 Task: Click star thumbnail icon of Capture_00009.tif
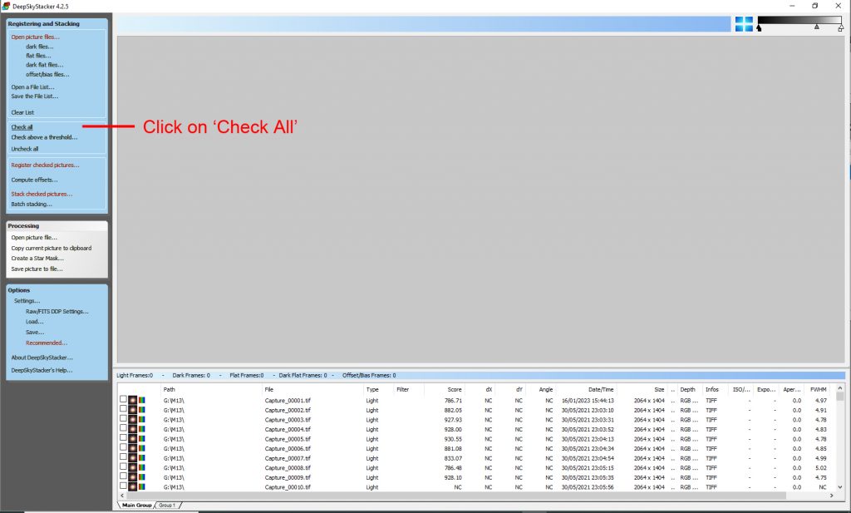pos(132,477)
